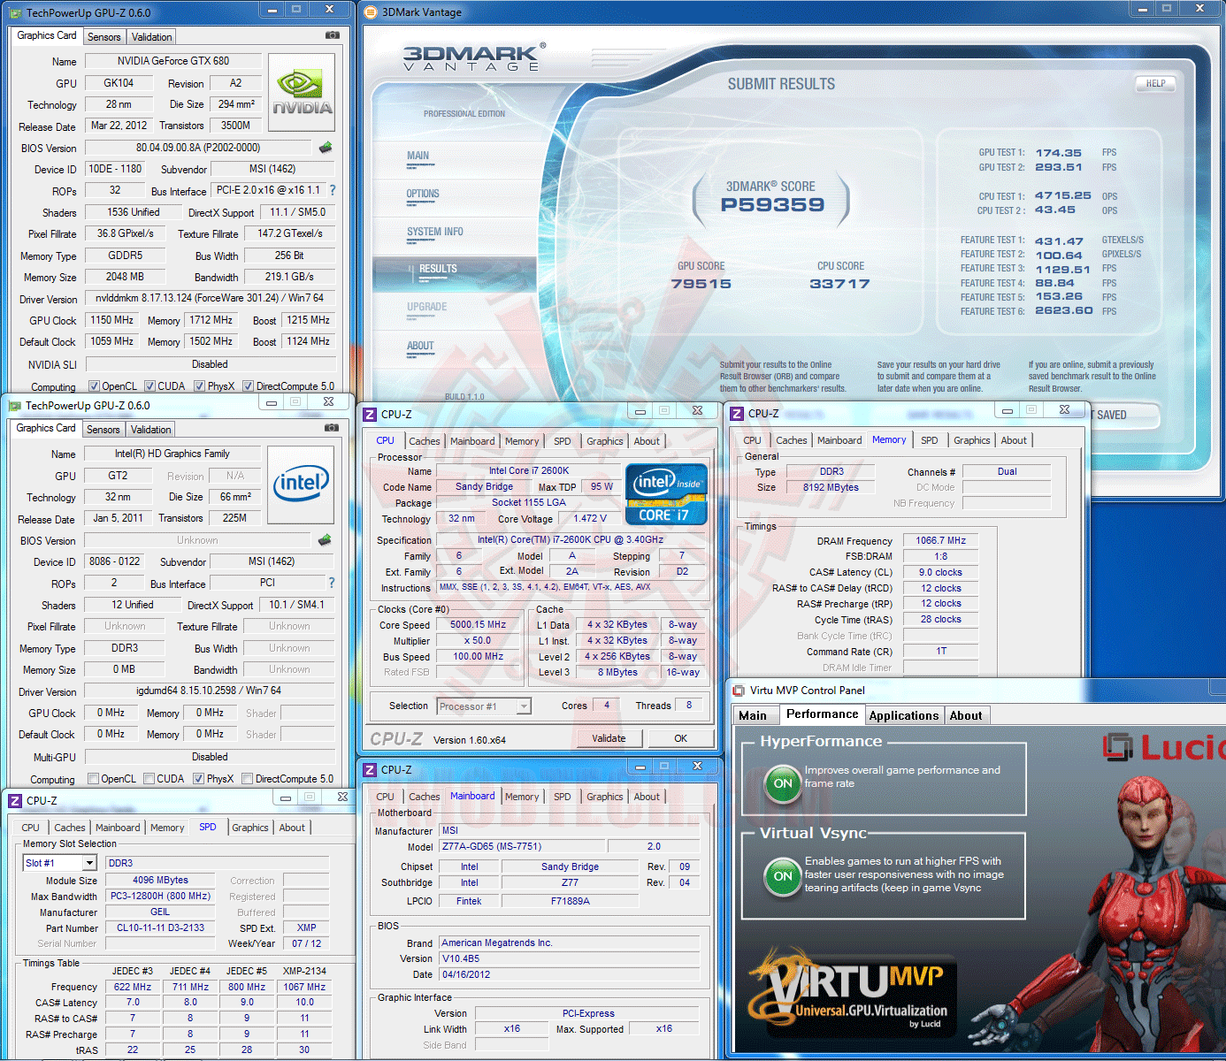The width and height of the screenshot is (1226, 1061).
Task: Click BIOS chip icon beside Unknown BIOS version
Action: (325, 540)
